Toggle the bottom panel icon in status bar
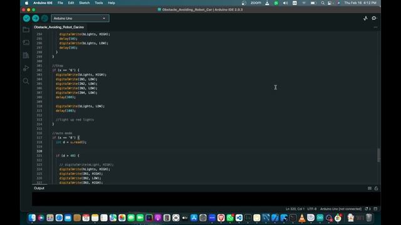 [375, 209]
